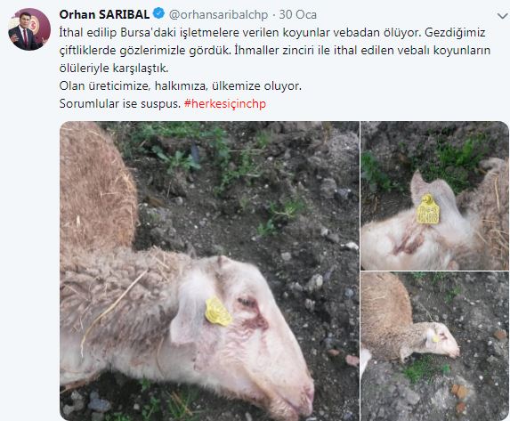Click the text 'Sorumlular ise suspus.'
This screenshot has width=510, height=421.
coord(119,104)
